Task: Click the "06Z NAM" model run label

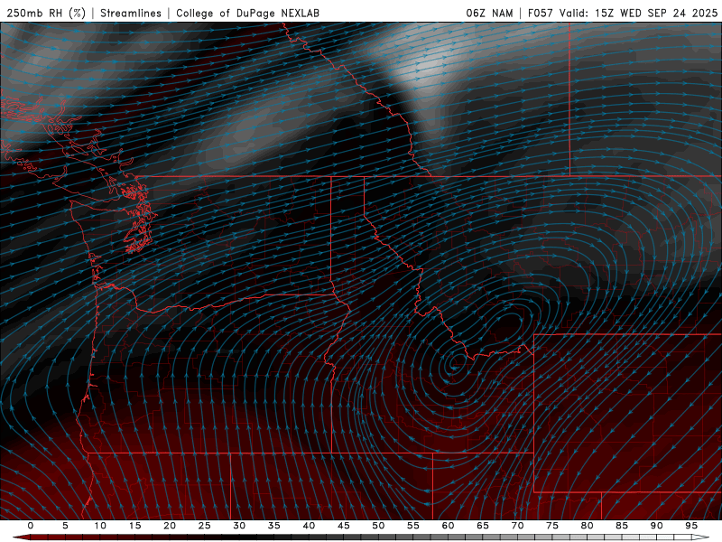Action: [x=489, y=13]
